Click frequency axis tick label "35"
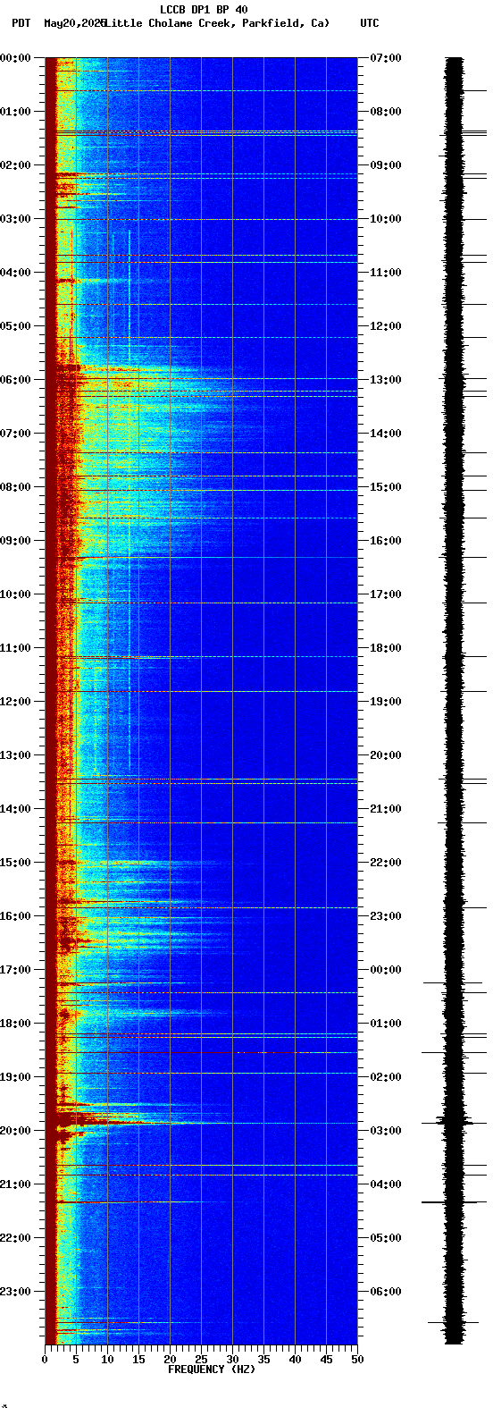The image size is (493, 1416). click(x=263, y=1360)
